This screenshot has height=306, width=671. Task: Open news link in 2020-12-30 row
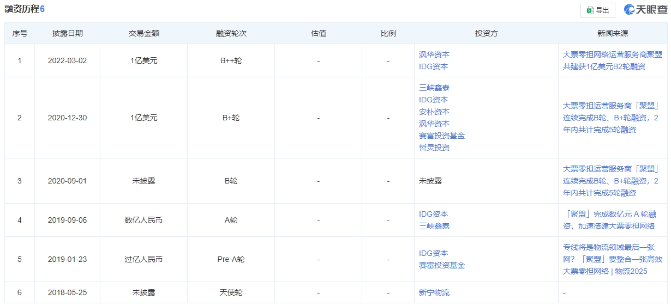(x=611, y=118)
